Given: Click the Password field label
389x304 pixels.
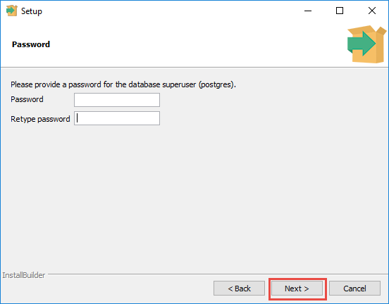Looking at the screenshot, I should tap(27, 99).
